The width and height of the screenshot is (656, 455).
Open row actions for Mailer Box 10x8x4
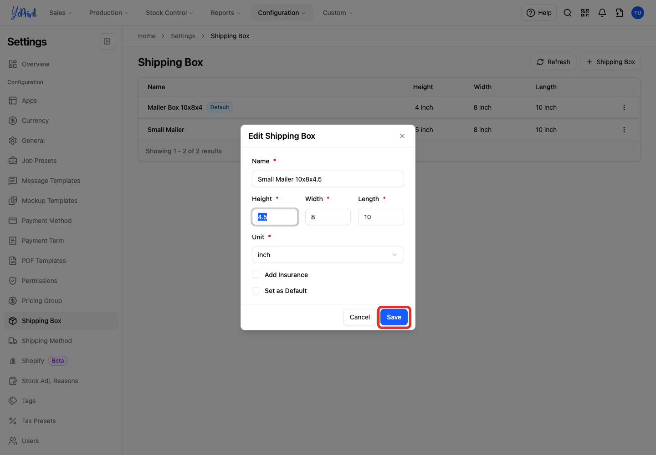tap(624, 107)
